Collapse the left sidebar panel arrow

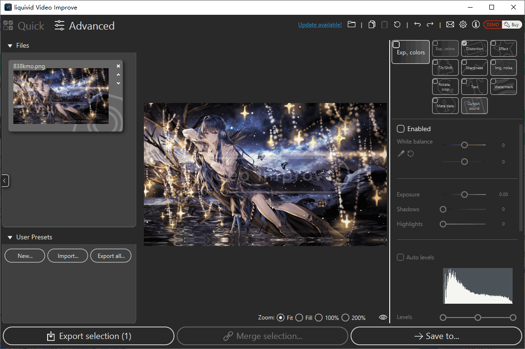(5, 181)
